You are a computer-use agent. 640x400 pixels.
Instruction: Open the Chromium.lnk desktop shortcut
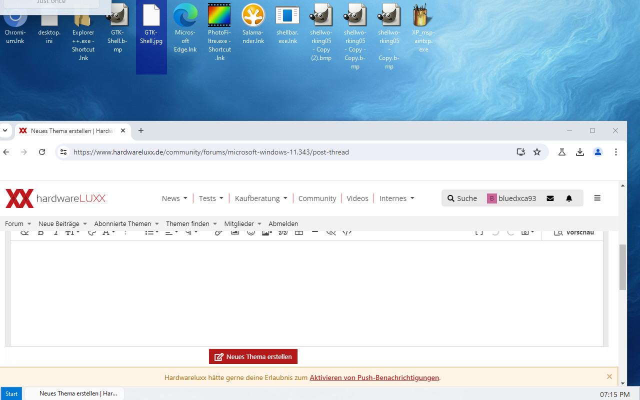15,24
